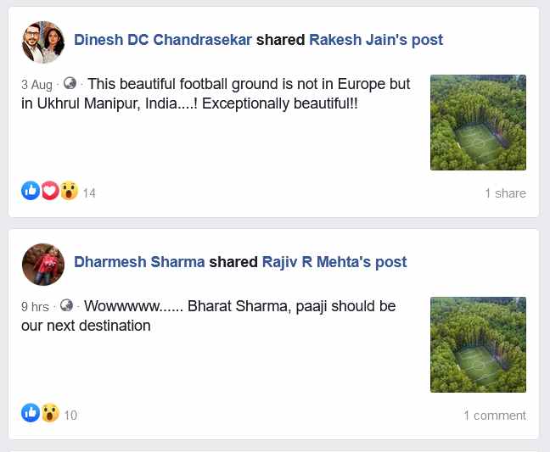Click the Love heart reaction on Dinesh's post
Image resolution: width=550 pixels, height=452 pixels.
click(49, 192)
